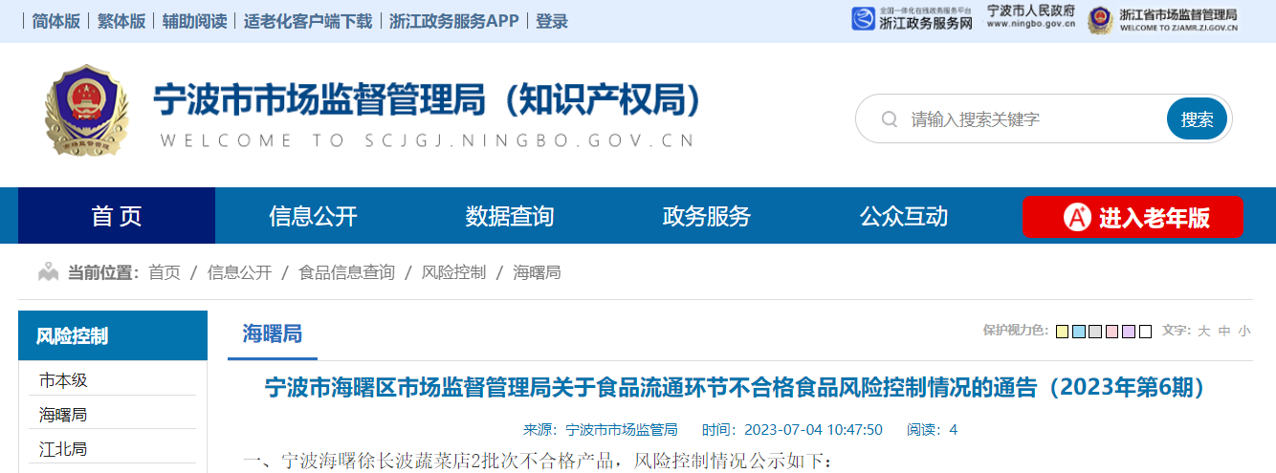1276x473 pixels.
Task: Open the 信息公开 navigation menu
Action: [x=313, y=216]
